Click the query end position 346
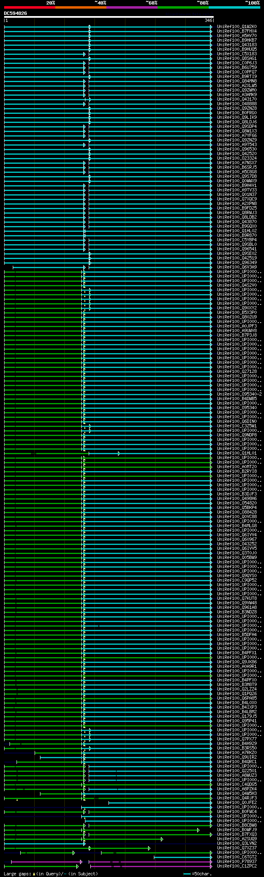Image resolution: width=264 pixels, height=877 pixels. (x=208, y=20)
